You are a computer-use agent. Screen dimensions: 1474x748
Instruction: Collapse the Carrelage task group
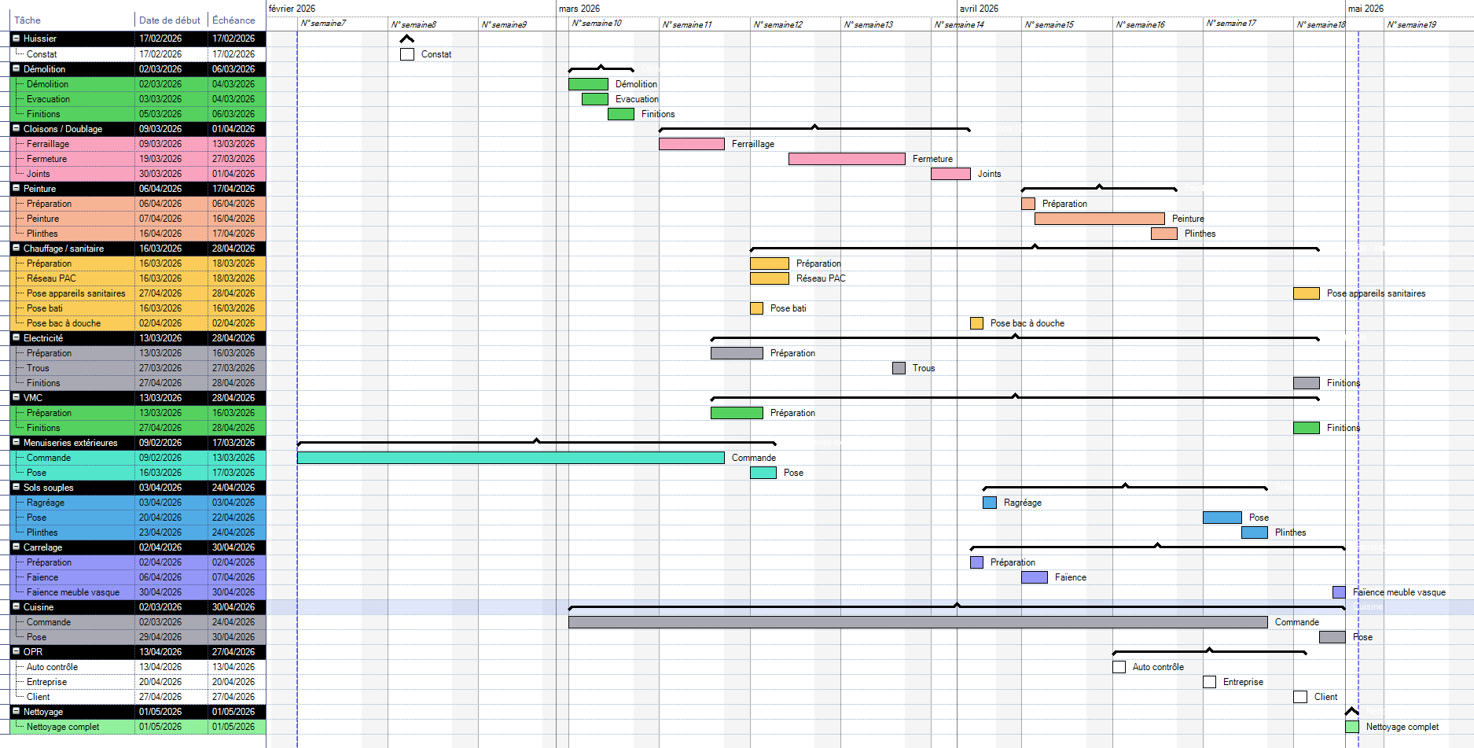click(16, 547)
